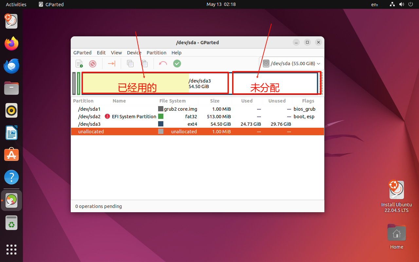Click the GParted icon in the dock

pos(11,200)
